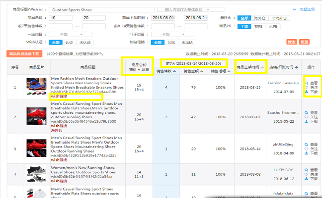This screenshot has height=198, width=322.
Task: Click minimum 前8-14天销售件数 field
Action: [x=163, y=26]
